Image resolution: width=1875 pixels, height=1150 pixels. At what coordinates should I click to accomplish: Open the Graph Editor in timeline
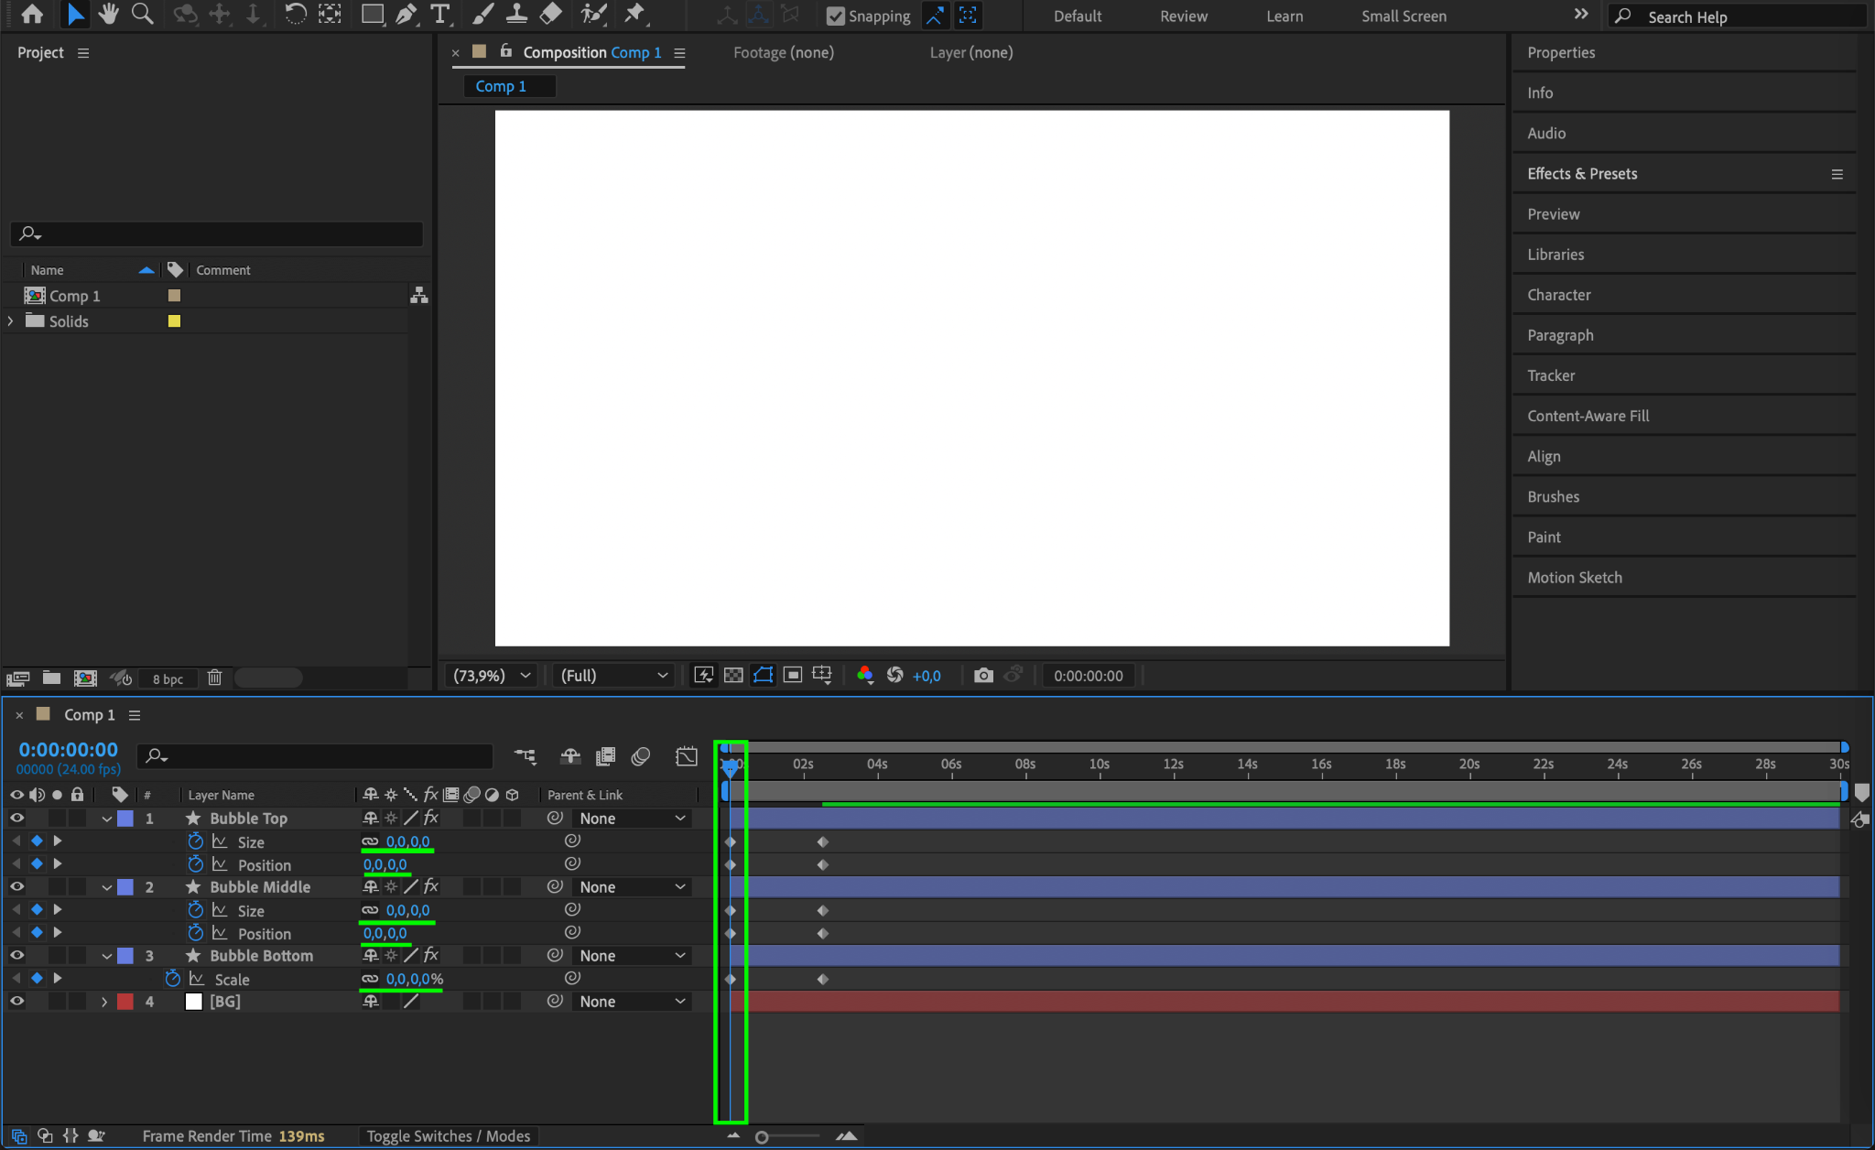coord(687,756)
